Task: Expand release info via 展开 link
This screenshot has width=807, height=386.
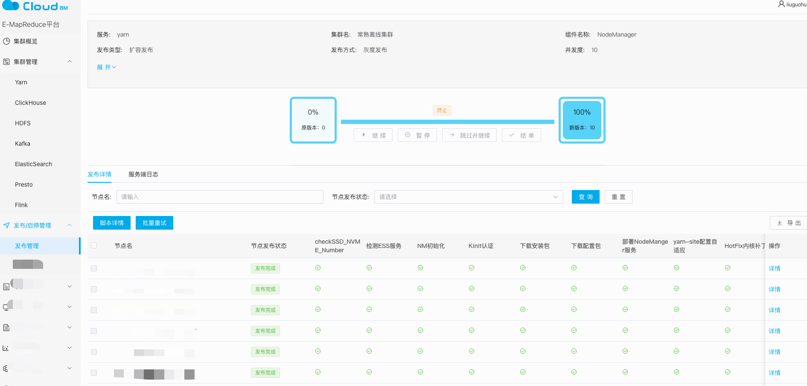Action: [106, 67]
